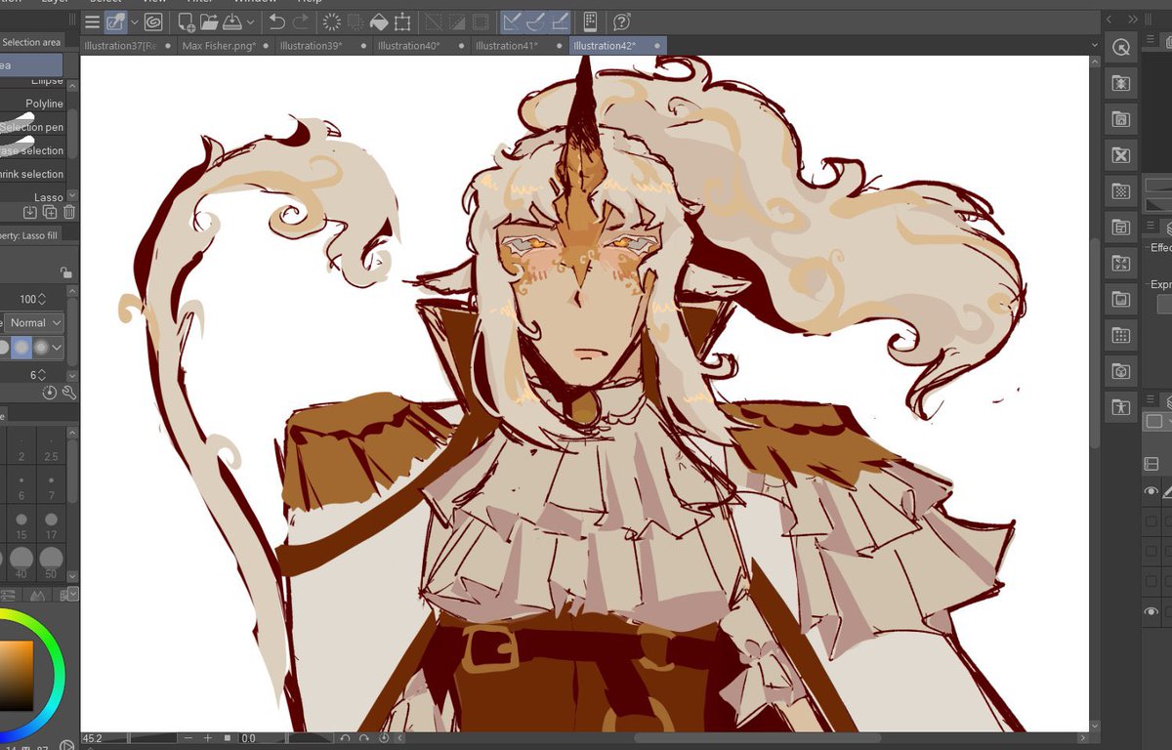Open sub tool detail wrench icon
1172x750 pixels.
click(69, 393)
